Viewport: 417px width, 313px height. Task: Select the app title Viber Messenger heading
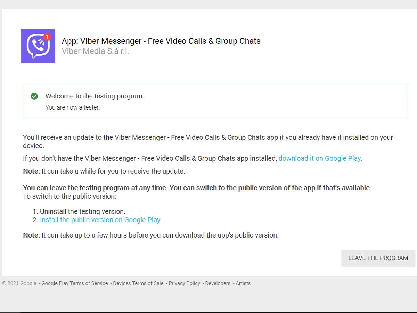161,41
